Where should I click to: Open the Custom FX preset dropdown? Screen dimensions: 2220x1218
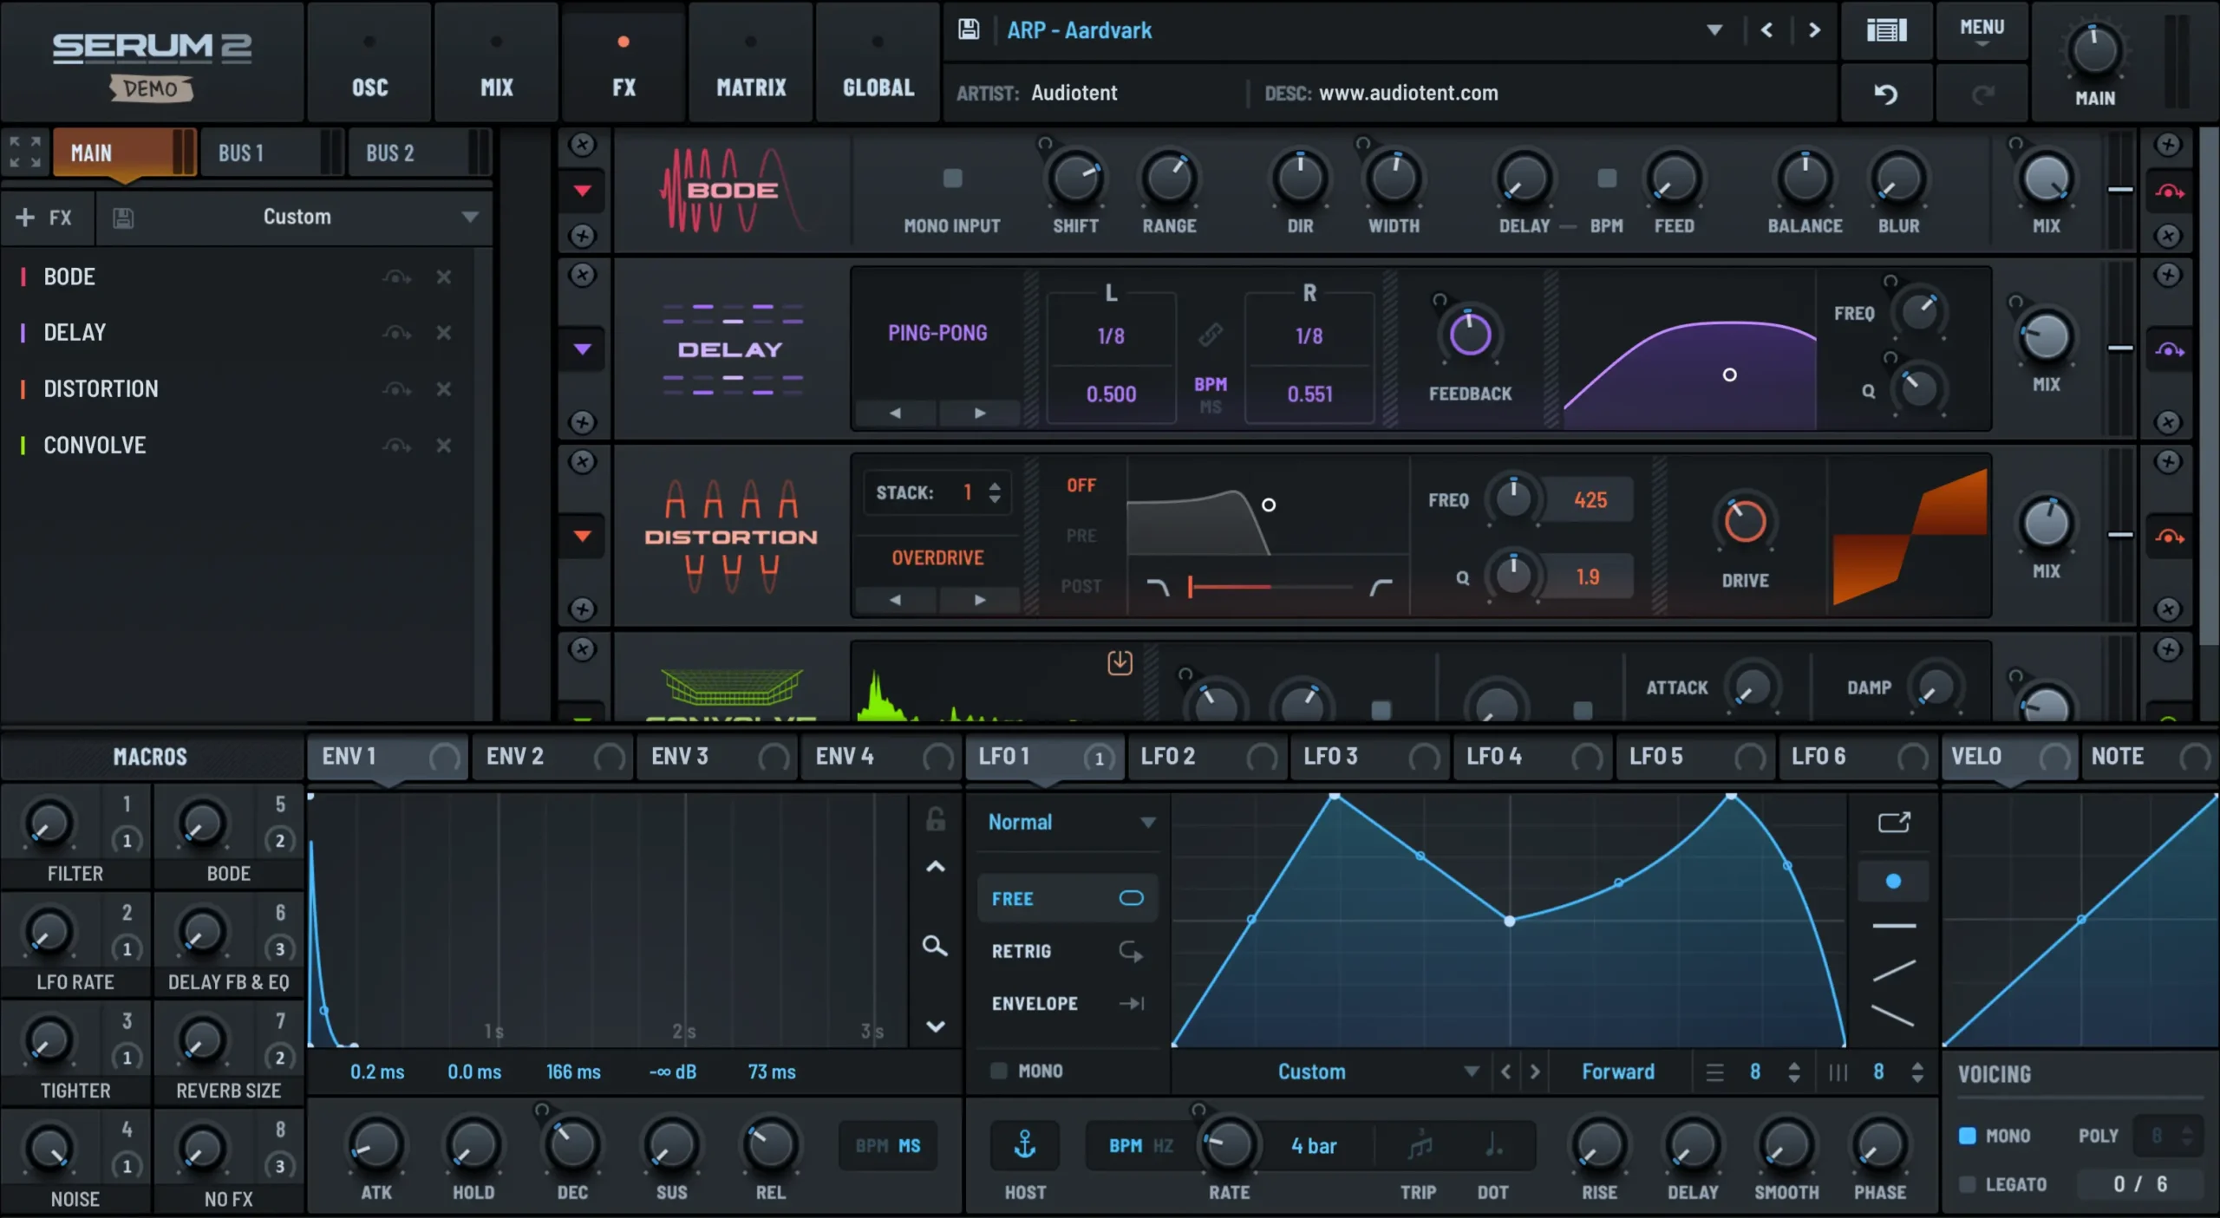pos(297,217)
